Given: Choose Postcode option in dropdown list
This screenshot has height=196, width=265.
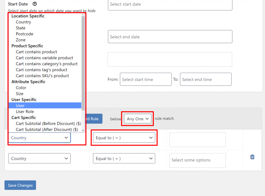Looking at the screenshot, I should [x=45, y=34].
